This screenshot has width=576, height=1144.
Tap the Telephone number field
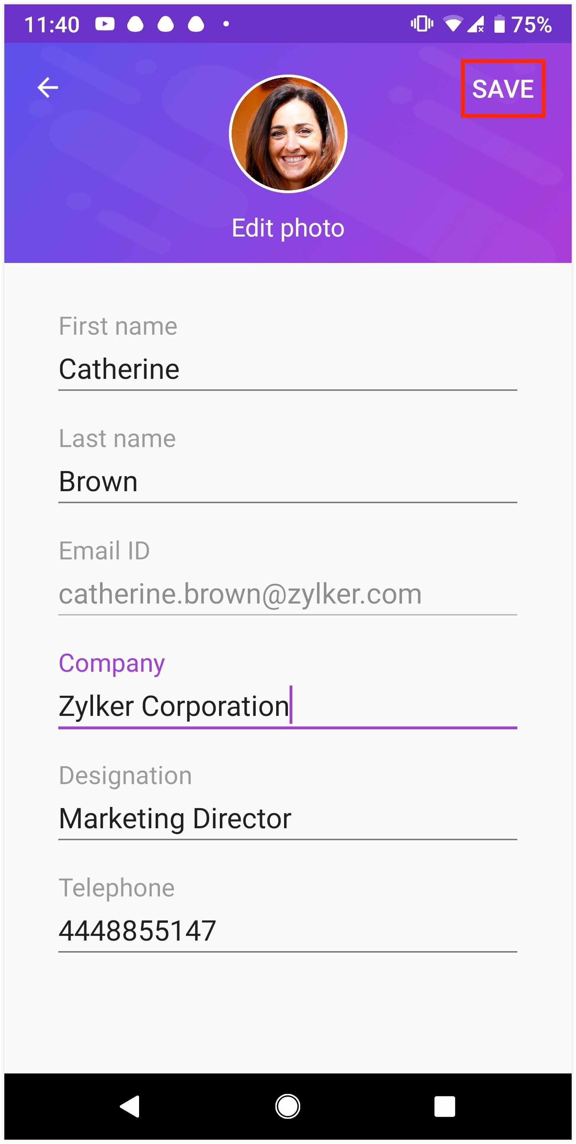point(288,931)
